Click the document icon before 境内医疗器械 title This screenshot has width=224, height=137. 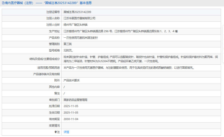click(3, 3)
